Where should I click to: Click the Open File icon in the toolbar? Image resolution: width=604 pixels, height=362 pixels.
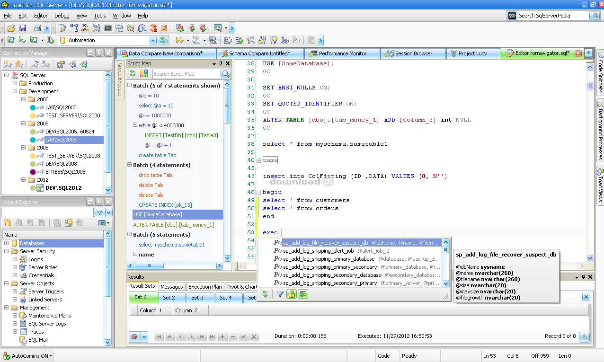click(10, 27)
